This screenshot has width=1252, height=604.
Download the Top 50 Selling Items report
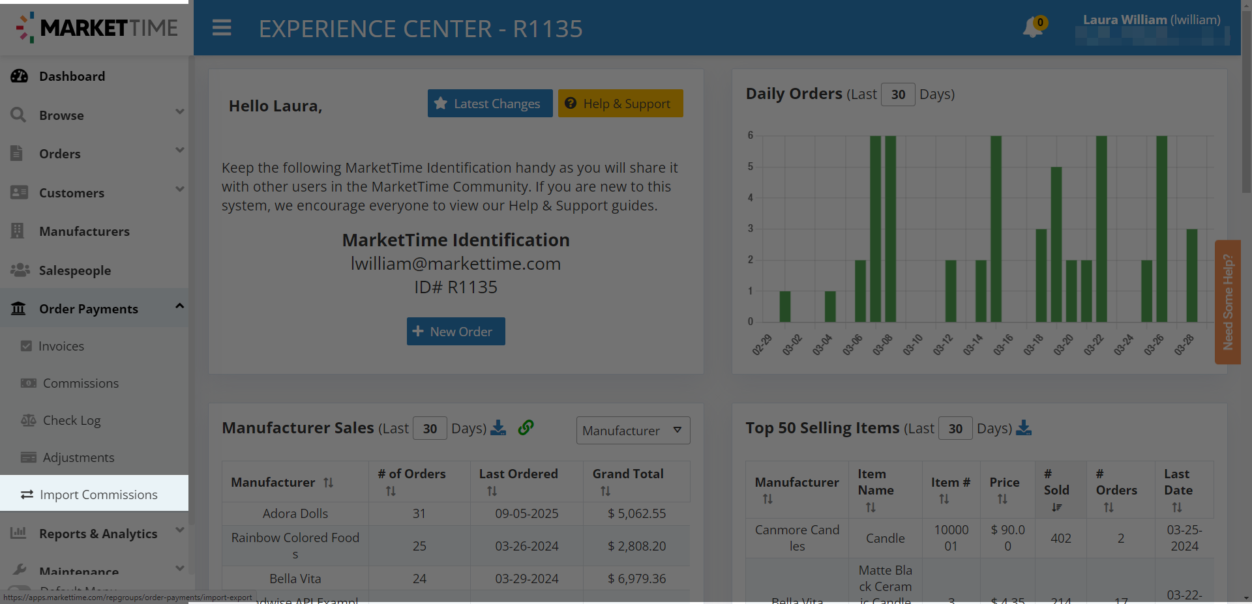(1024, 428)
